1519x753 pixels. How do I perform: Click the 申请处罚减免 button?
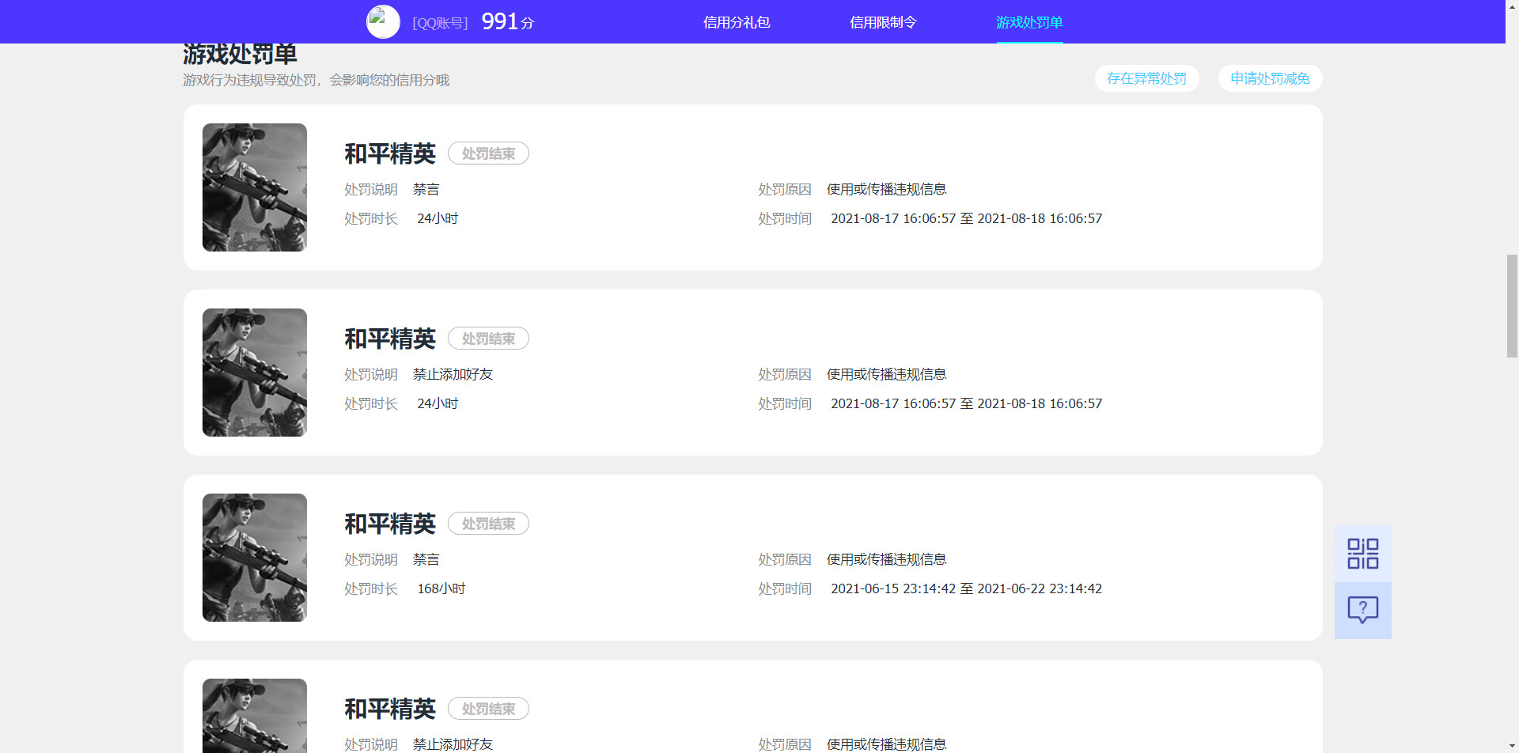point(1270,78)
